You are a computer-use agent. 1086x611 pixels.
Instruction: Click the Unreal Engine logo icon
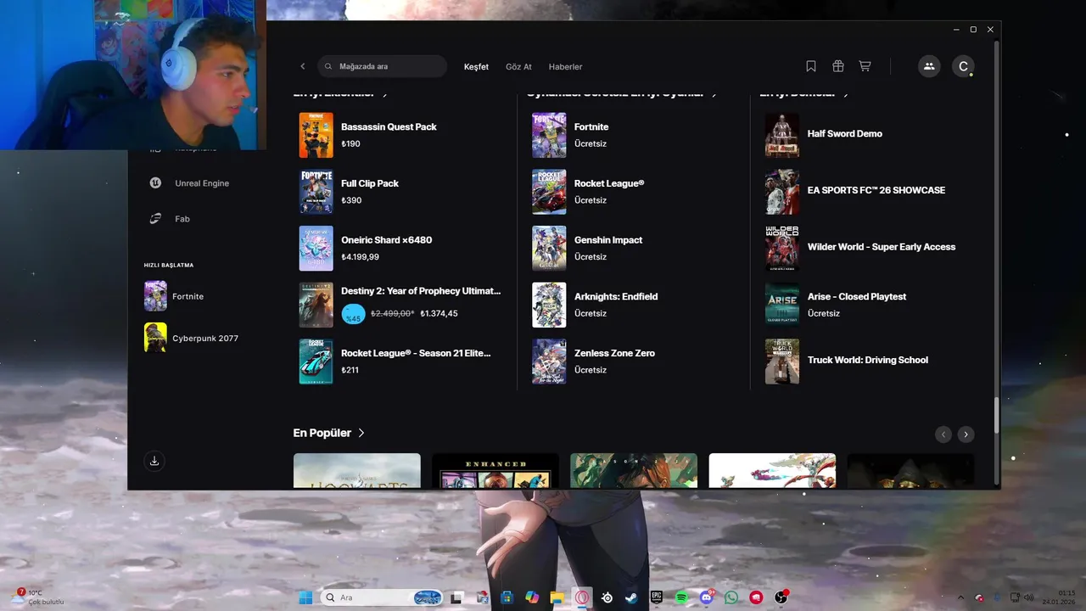[x=156, y=182]
